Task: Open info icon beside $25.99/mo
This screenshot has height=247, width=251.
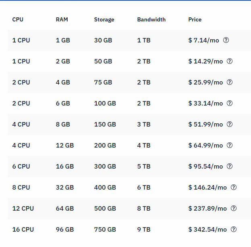Action: (230, 82)
